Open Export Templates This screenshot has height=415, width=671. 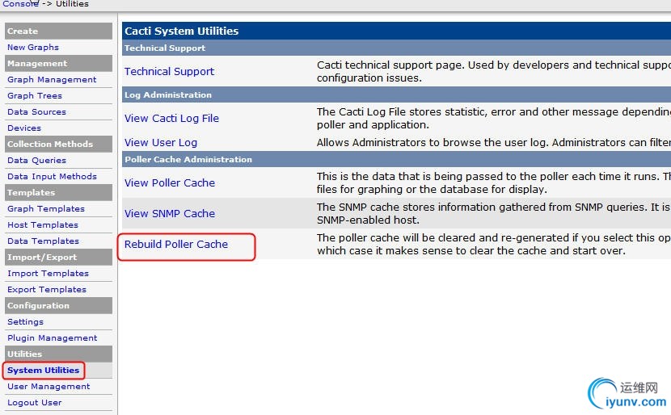click(47, 289)
